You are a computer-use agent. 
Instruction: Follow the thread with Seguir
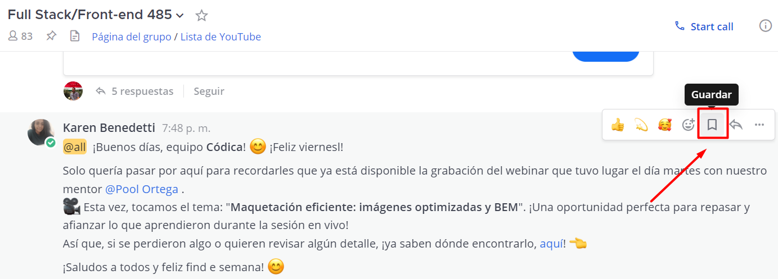pos(209,91)
